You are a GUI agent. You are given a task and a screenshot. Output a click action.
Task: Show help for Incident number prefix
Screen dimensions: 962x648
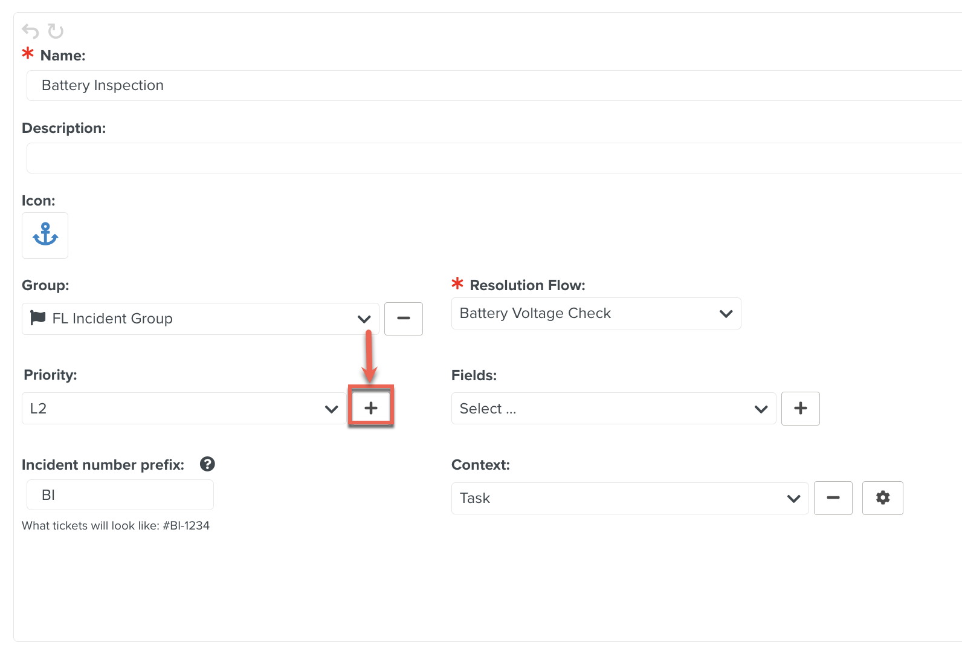click(207, 464)
